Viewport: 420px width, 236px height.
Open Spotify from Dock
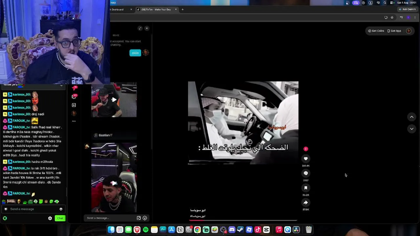146,230
